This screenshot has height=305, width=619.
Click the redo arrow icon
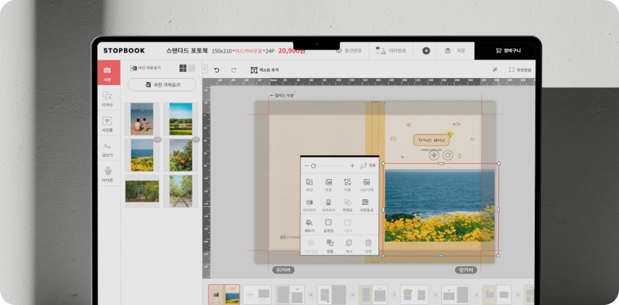click(x=234, y=70)
